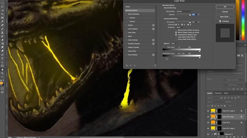
Task: Hide the Color Fill 2 layer
Action: point(208,123)
